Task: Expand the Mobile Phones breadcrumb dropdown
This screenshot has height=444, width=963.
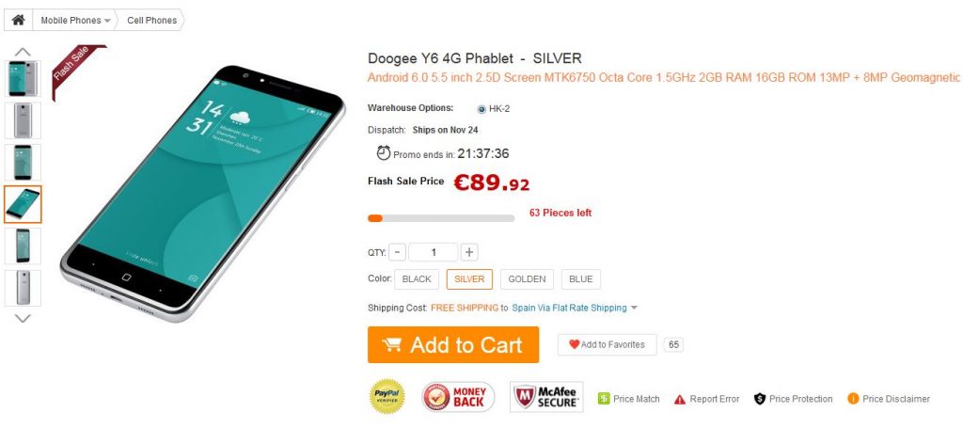Action: click(x=75, y=21)
